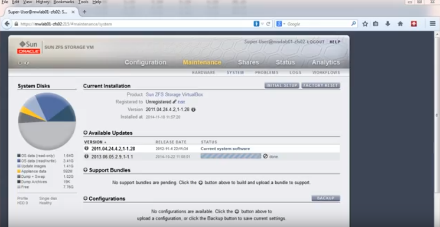Open the bookmarks list icon
This screenshot has height=227, width=440.
(376, 24)
